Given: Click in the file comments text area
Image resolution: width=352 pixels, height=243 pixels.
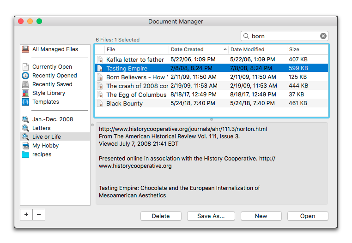Looking at the screenshot, I should (212, 163).
